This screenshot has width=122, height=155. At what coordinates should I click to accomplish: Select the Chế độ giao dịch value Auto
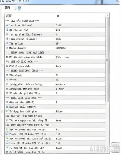(59, 66)
